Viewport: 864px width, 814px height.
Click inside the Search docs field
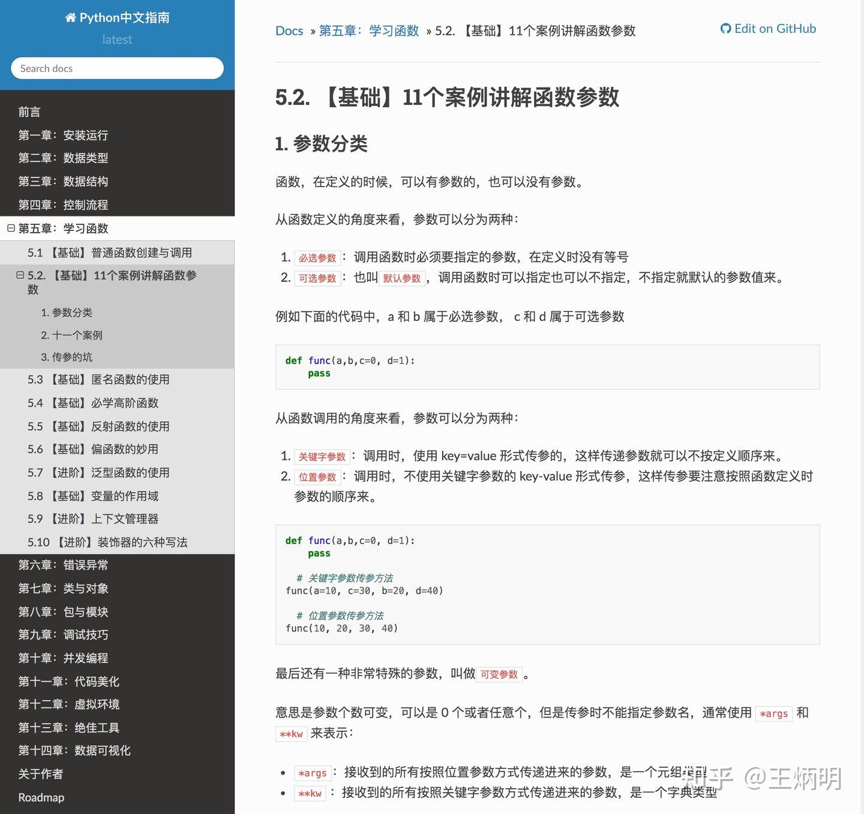pyautogui.click(x=117, y=68)
